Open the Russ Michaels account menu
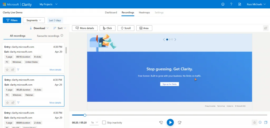 click(x=256, y=4)
